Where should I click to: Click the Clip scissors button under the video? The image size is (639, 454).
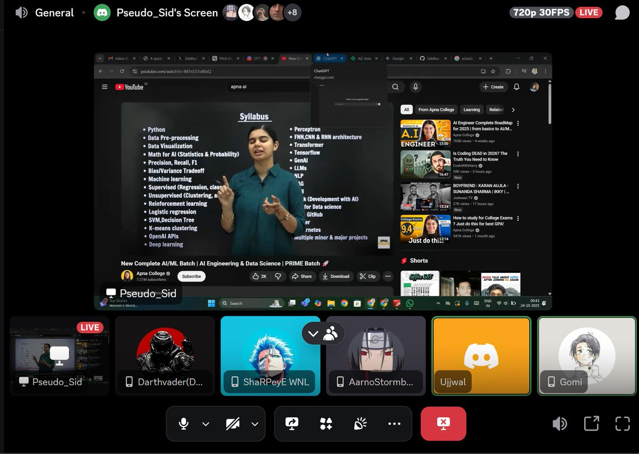click(368, 276)
